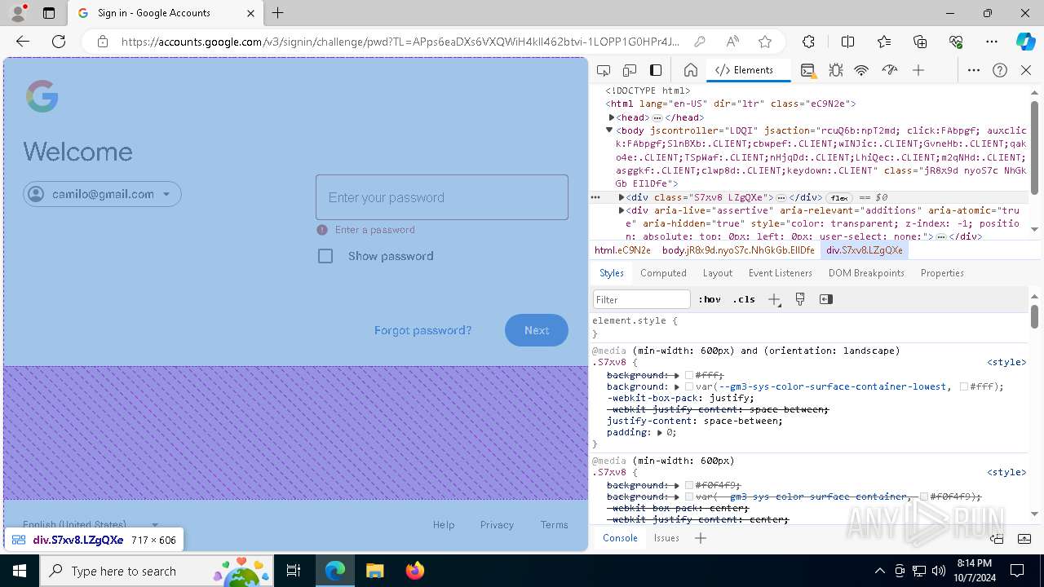Collapse the body element node
The width and height of the screenshot is (1044, 587).
(x=609, y=130)
